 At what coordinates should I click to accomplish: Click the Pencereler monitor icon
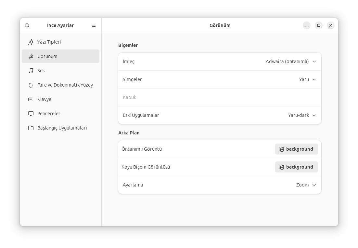[x=31, y=114]
